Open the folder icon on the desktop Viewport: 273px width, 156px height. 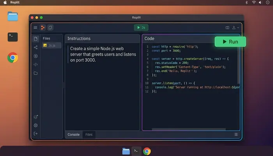[13, 16]
